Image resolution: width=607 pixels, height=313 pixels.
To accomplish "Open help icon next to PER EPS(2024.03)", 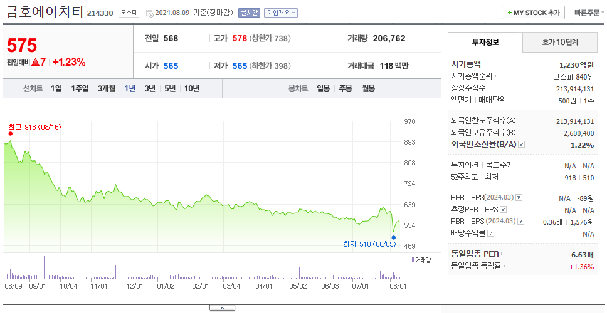I will pyautogui.click(x=519, y=198).
